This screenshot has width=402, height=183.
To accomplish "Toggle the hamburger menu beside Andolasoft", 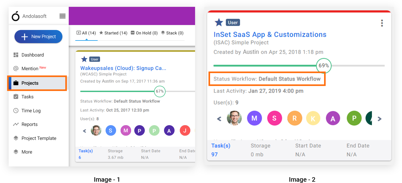I will (62, 16).
